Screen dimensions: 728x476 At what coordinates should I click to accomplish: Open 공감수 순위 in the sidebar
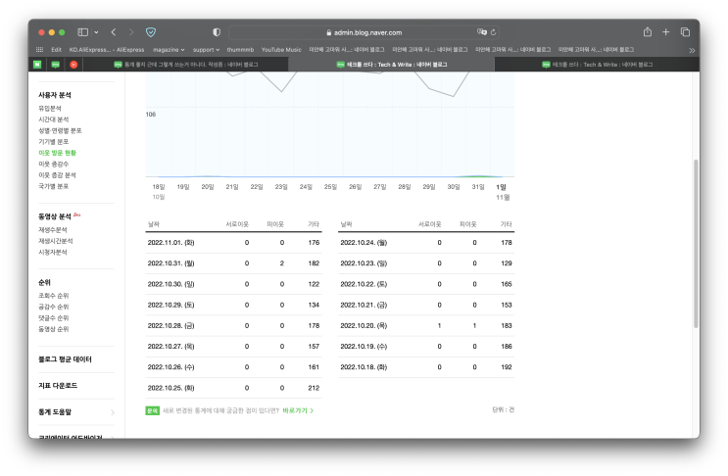click(x=53, y=307)
